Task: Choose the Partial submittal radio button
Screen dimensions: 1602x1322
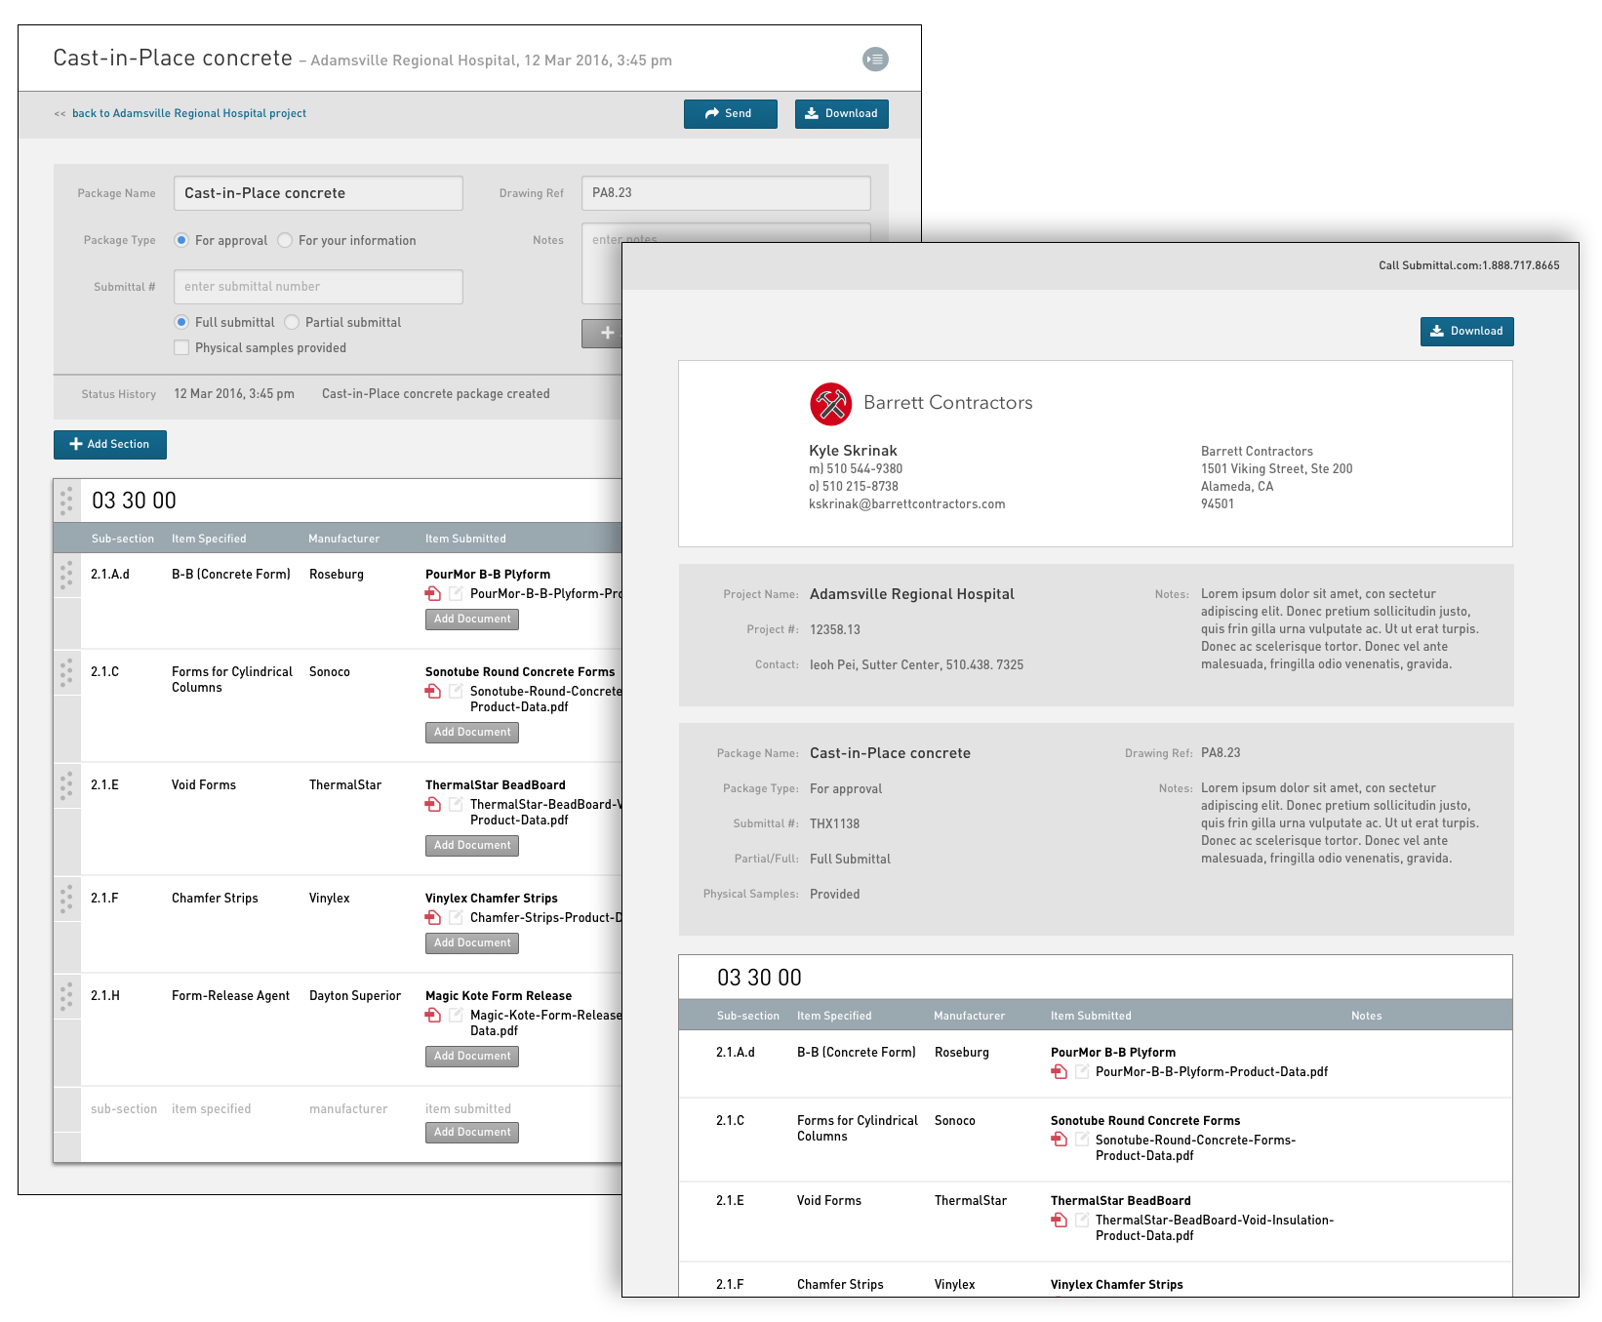Action: [x=292, y=322]
